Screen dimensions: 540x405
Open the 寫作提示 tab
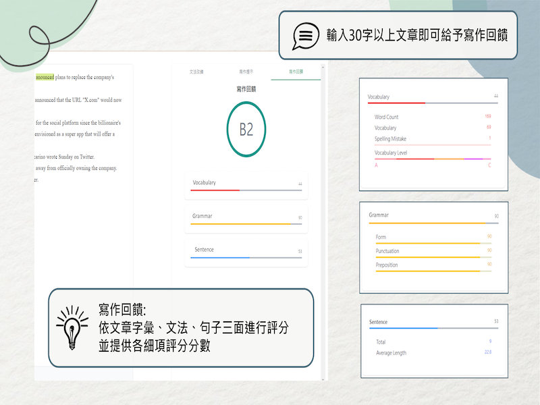click(246, 71)
